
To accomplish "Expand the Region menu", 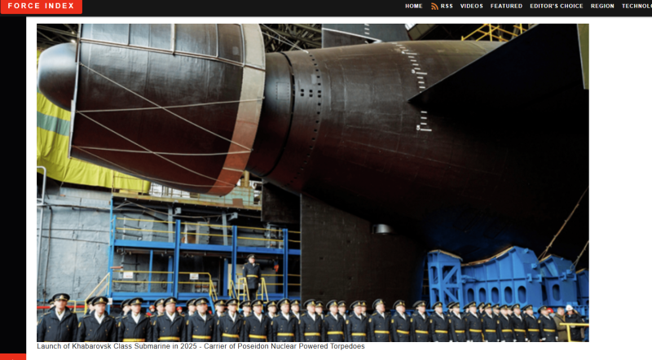I will point(602,7).
